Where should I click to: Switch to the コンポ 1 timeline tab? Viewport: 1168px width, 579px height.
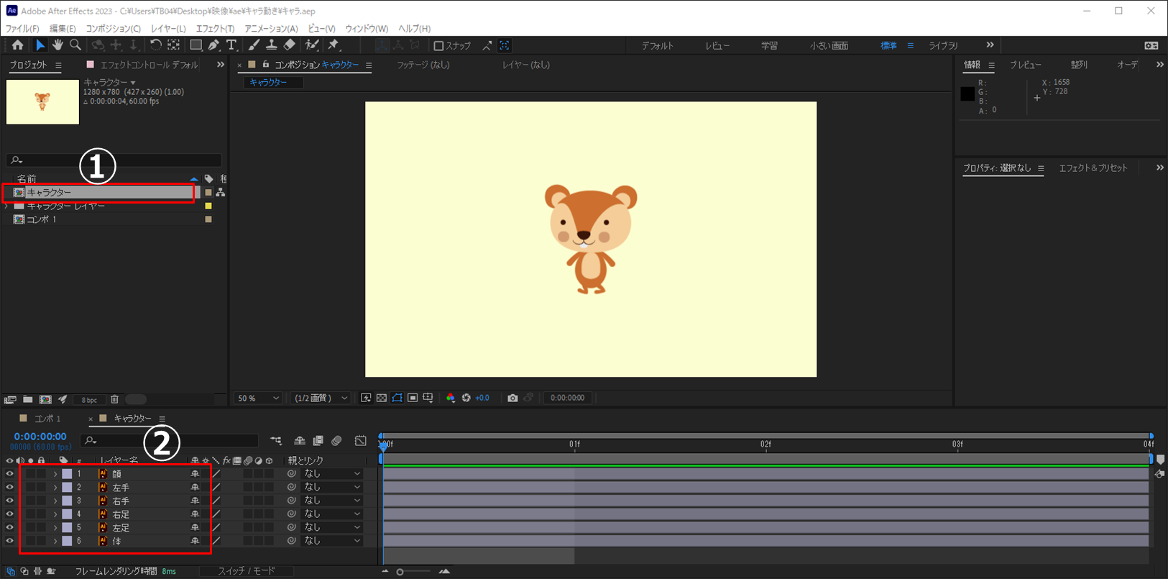47,419
